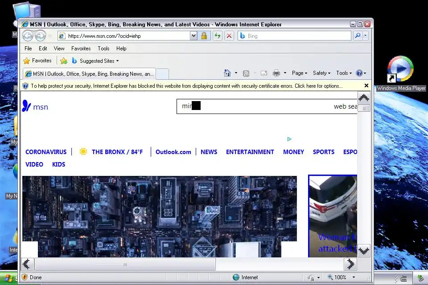This screenshot has width=428, height=285.
Task: Open Windows Media Player desktop shortcut
Action: (x=400, y=73)
